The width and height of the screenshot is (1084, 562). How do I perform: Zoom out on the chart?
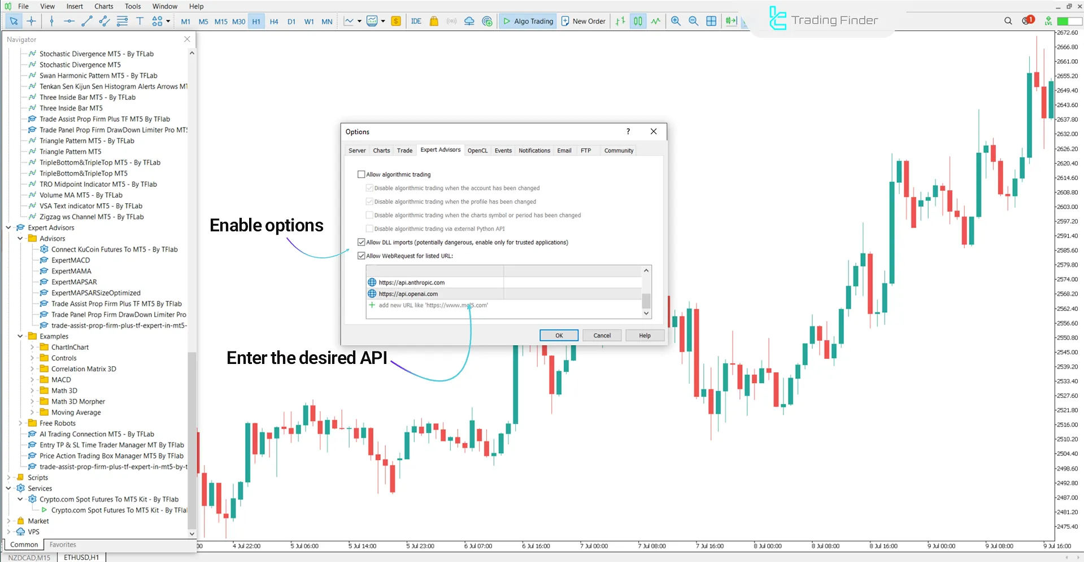[693, 21]
